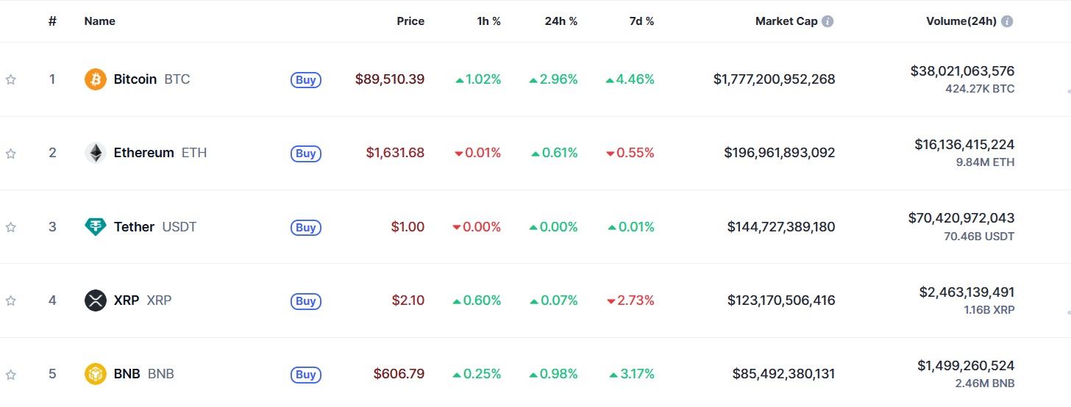Star Bitcoin to add to watchlist
This screenshot has height=407, width=1071.
pos(11,79)
